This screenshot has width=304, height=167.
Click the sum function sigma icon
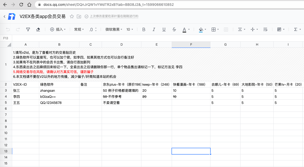pyautogui.click(x=296, y=29)
